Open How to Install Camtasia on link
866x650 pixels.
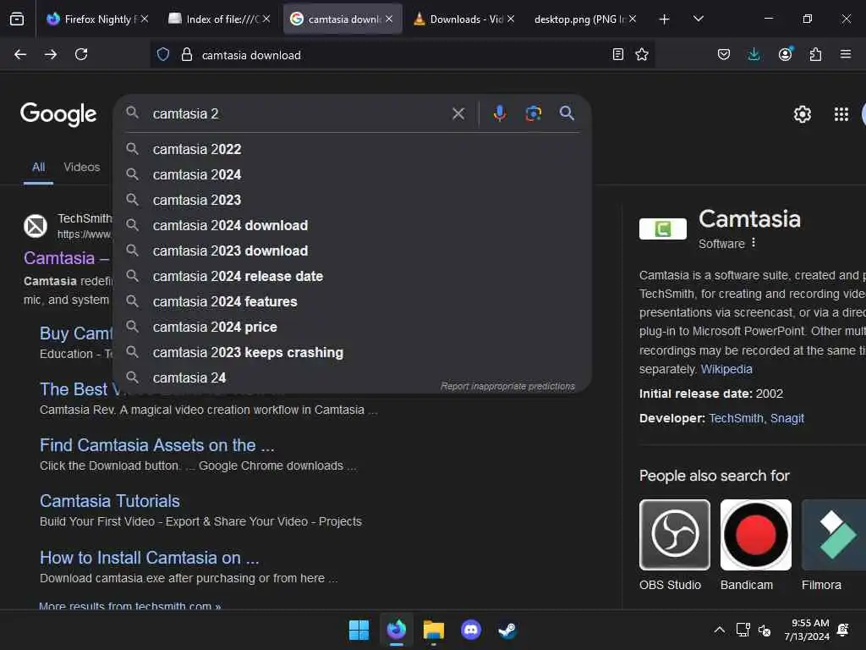149,558
